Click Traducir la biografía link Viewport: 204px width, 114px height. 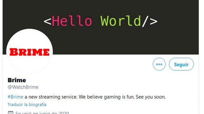[27, 104]
